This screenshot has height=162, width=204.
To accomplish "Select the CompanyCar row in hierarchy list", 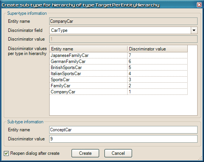I will pyautogui.click(x=118, y=92).
